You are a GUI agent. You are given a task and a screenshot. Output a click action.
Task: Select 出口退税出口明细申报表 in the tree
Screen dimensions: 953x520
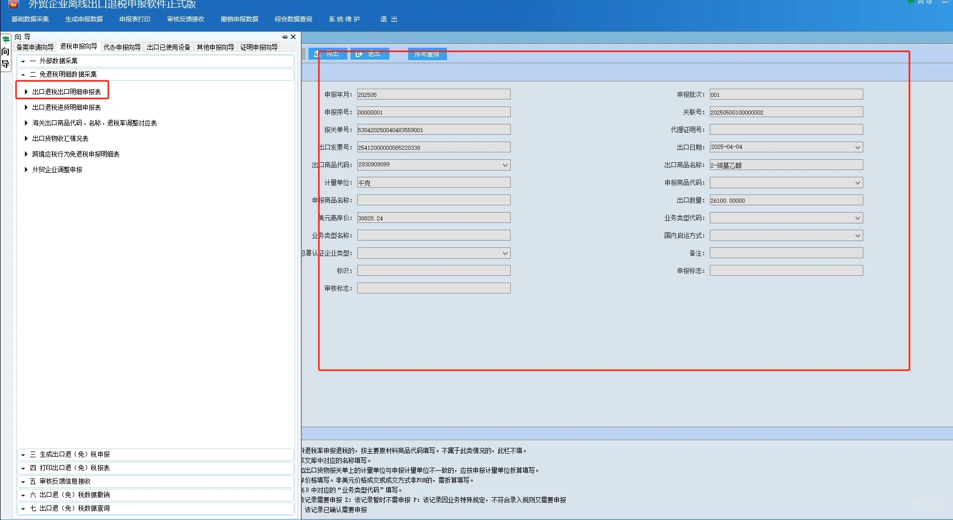click(66, 92)
